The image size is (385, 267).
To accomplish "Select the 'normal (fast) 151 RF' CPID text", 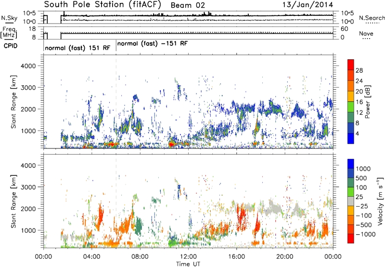I will pyautogui.click(x=77, y=48).
